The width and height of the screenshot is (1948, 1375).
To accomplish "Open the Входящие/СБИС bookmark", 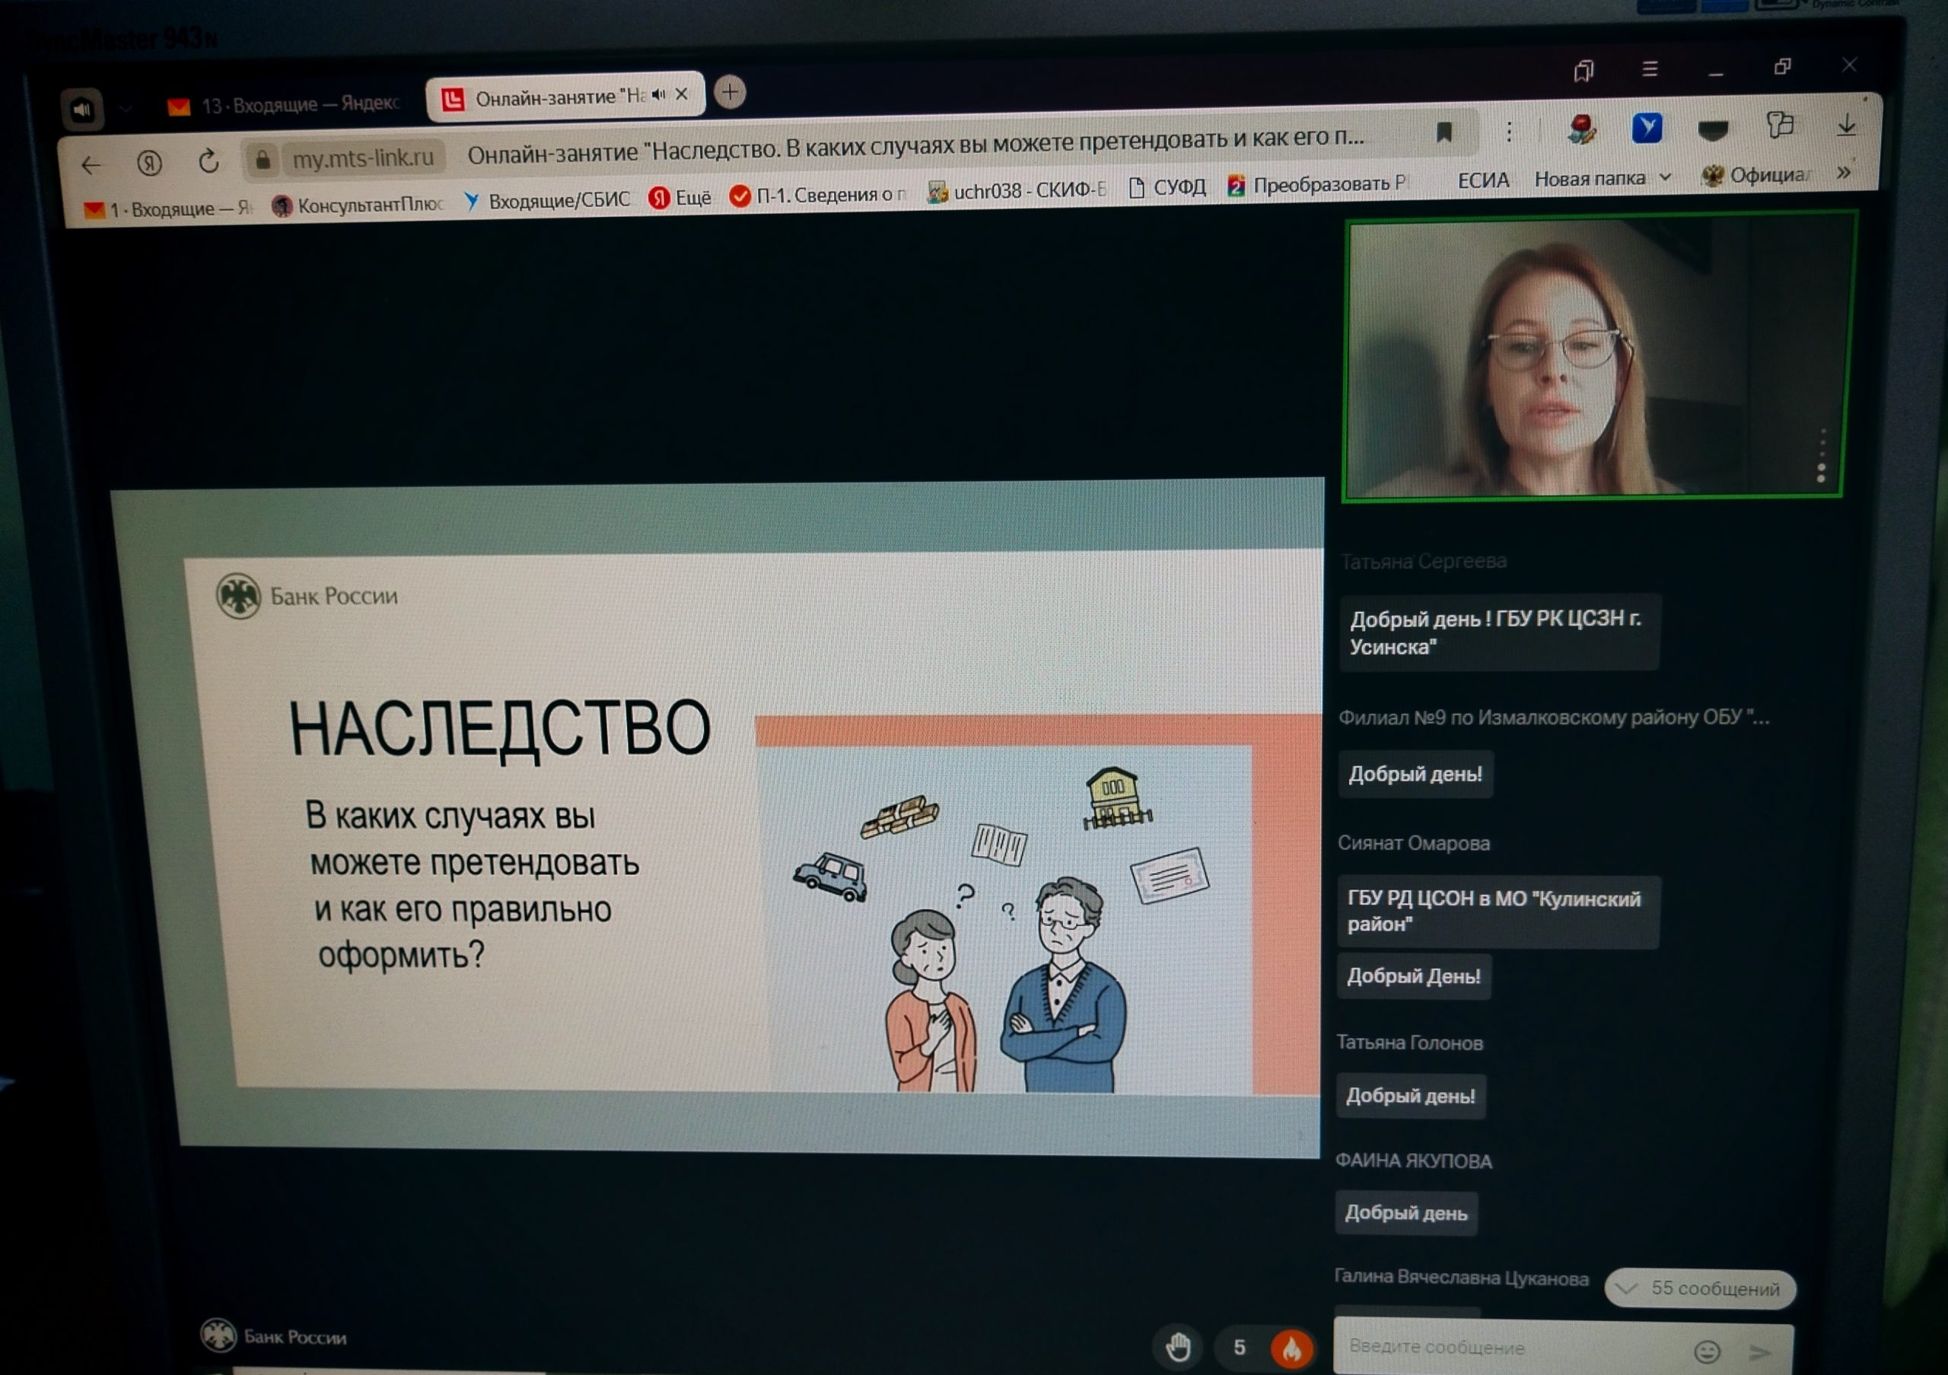I will tap(547, 200).
